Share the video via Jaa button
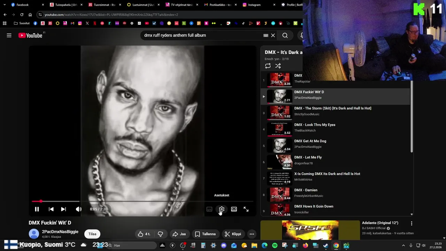The height and width of the screenshot is (251, 446). click(179, 234)
